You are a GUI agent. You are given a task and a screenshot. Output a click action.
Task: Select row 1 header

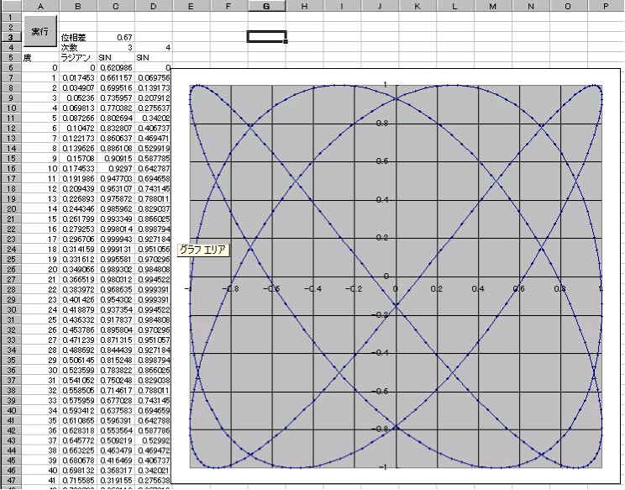click(11, 17)
